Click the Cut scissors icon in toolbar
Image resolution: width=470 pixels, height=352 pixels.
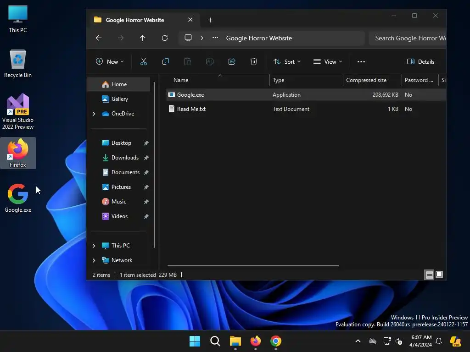pos(144,62)
